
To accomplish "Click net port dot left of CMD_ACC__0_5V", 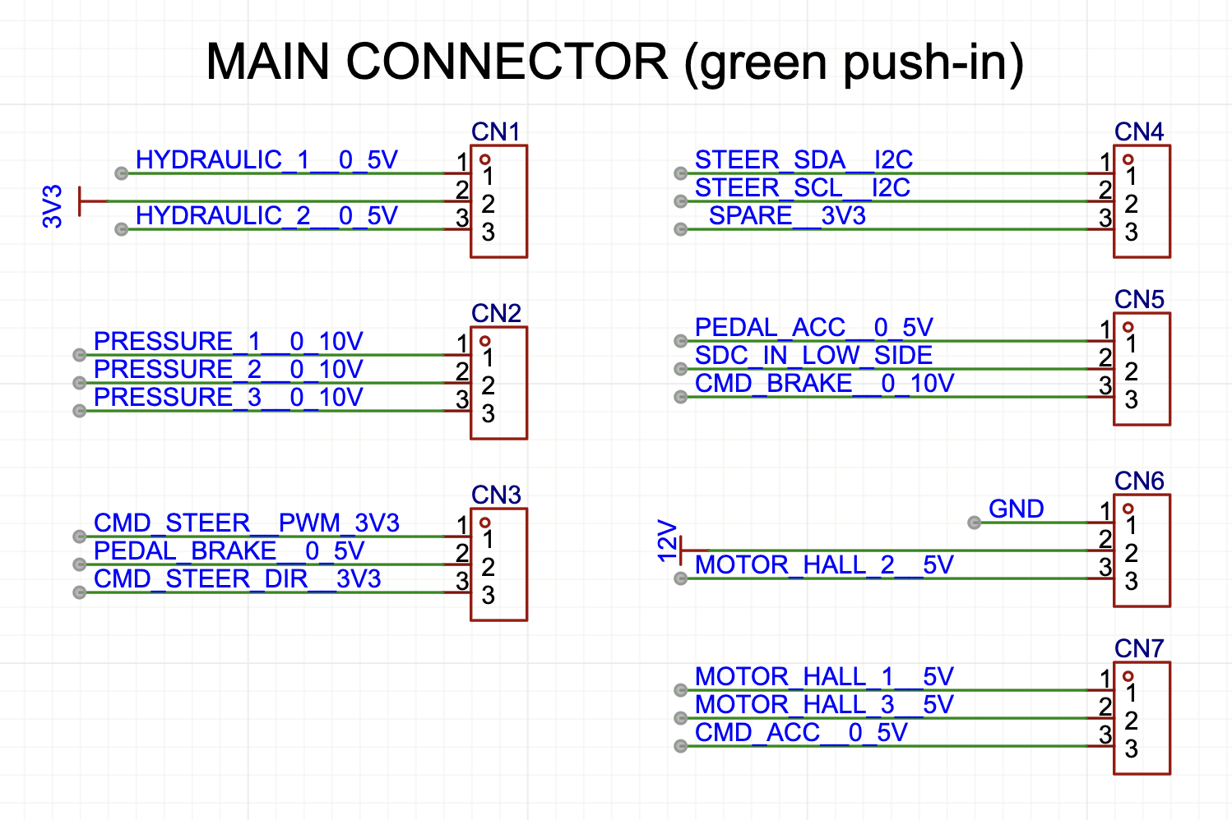I will [x=680, y=746].
